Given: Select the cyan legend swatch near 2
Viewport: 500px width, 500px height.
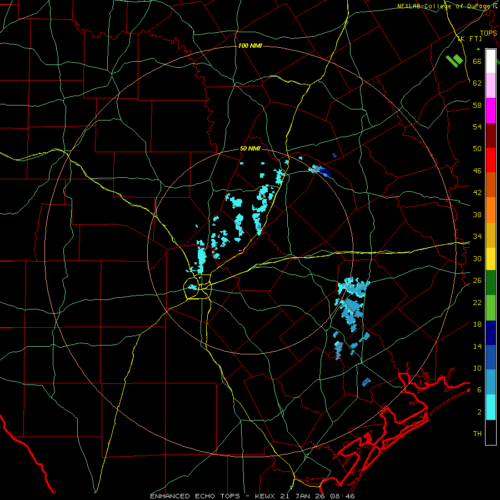Looking at the screenshot, I should (x=491, y=407).
